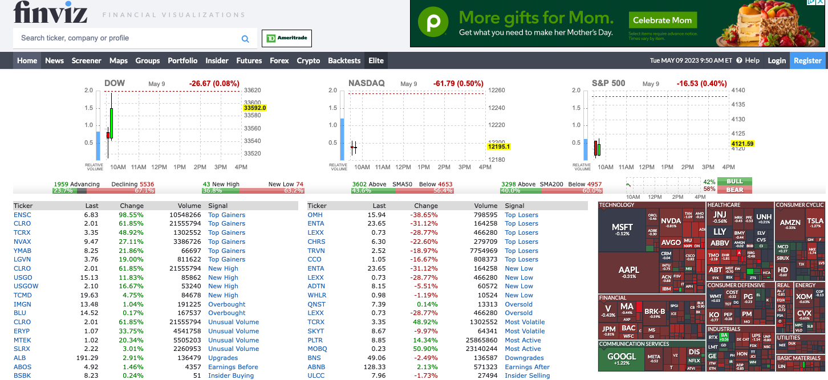The height and width of the screenshot is (380, 828).
Task: Click the BRK-B heatmap tile
Action: tap(655, 313)
